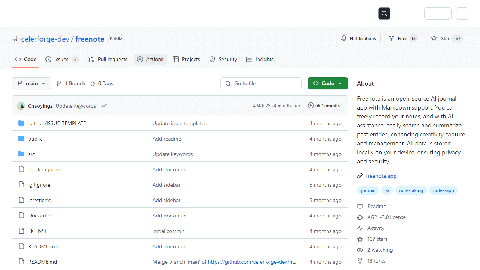Image resolution: width=480 pixels, height=270 pixels.
Task: Click the eye icon beside 2 watching
Action: (360, 250)
